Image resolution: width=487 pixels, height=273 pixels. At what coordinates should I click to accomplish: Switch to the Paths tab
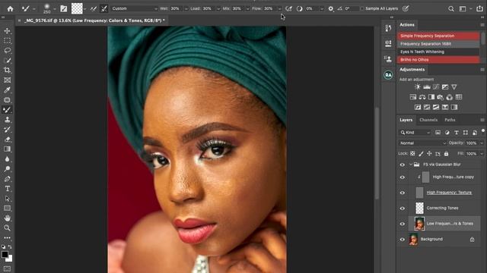pyautogui.click(x=450, y=120)
